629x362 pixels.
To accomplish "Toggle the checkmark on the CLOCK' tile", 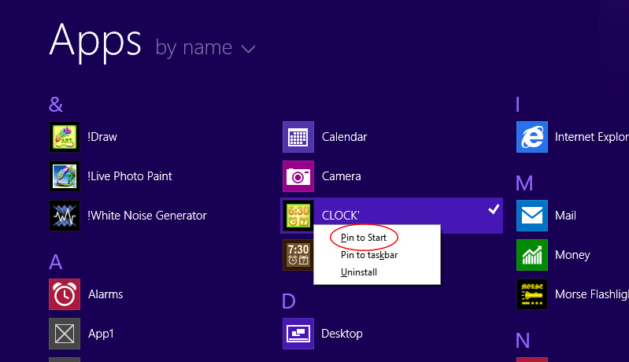I will coord(494,209).
